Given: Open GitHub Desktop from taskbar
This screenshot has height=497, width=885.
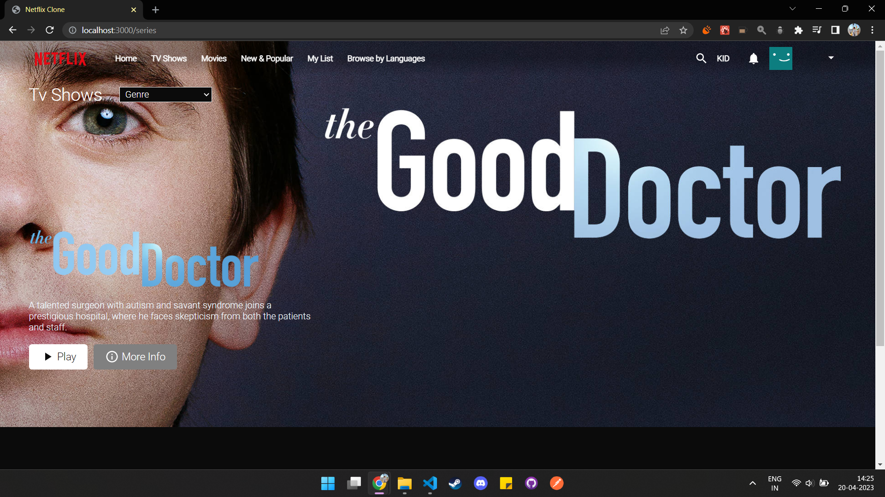Looking at the screenshot, I should point(531,483).
